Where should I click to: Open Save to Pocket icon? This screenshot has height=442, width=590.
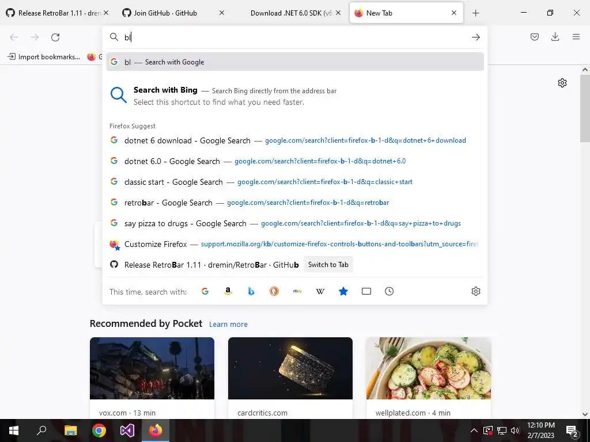click(x=534, y=37)
